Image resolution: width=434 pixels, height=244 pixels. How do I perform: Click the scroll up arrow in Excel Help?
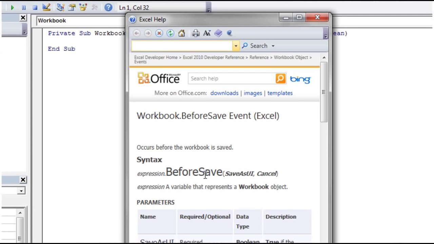[x=324, y=58]
